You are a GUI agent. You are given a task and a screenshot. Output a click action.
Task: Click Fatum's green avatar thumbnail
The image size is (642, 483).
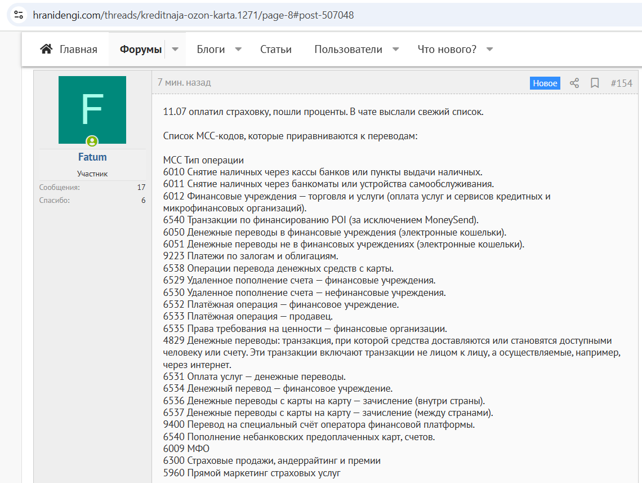(92, 110)
